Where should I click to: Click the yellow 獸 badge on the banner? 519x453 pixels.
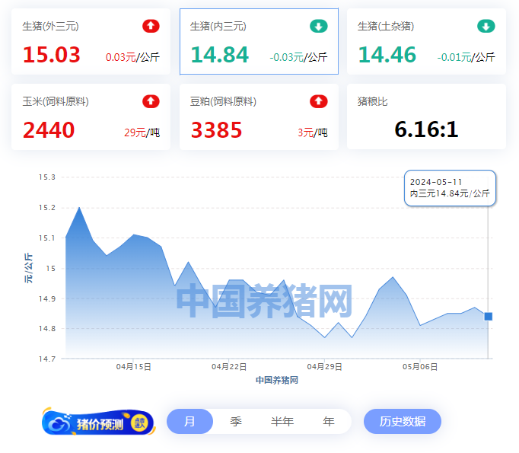pyautogui.click(x=139, y=423)
